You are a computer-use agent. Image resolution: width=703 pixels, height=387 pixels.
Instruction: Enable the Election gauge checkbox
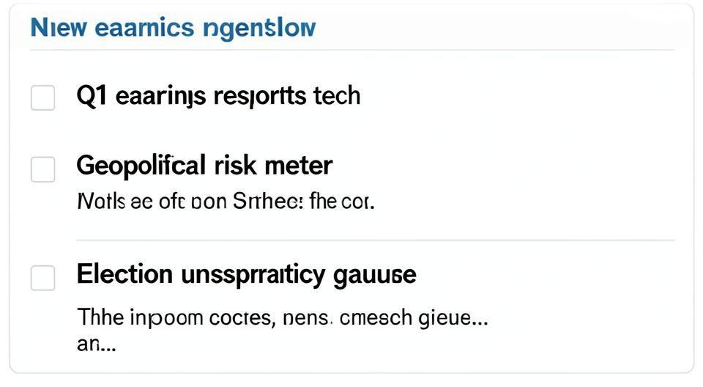(42, 278)
